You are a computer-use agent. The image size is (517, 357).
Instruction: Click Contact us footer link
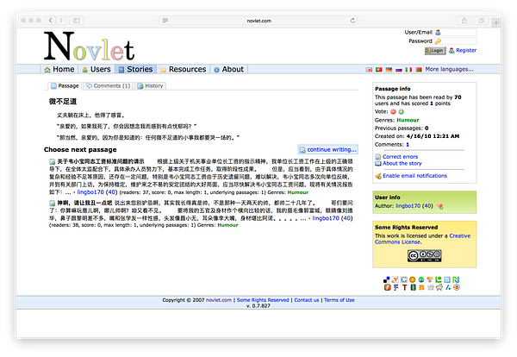pos(306,300)
